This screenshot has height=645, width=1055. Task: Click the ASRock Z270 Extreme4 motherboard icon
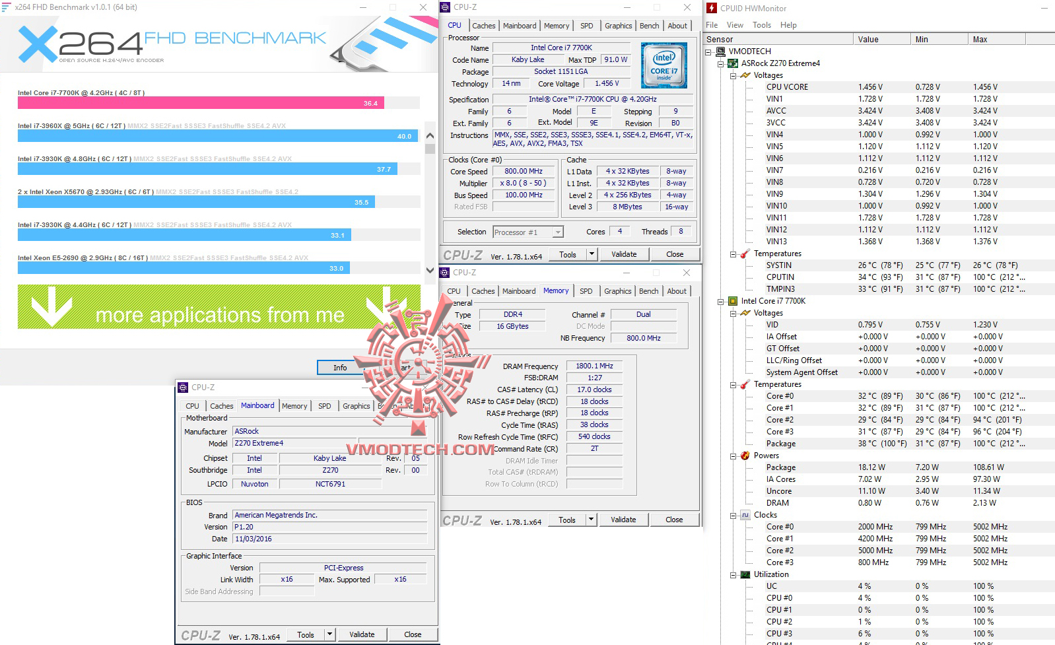click(x=733, y=63)
